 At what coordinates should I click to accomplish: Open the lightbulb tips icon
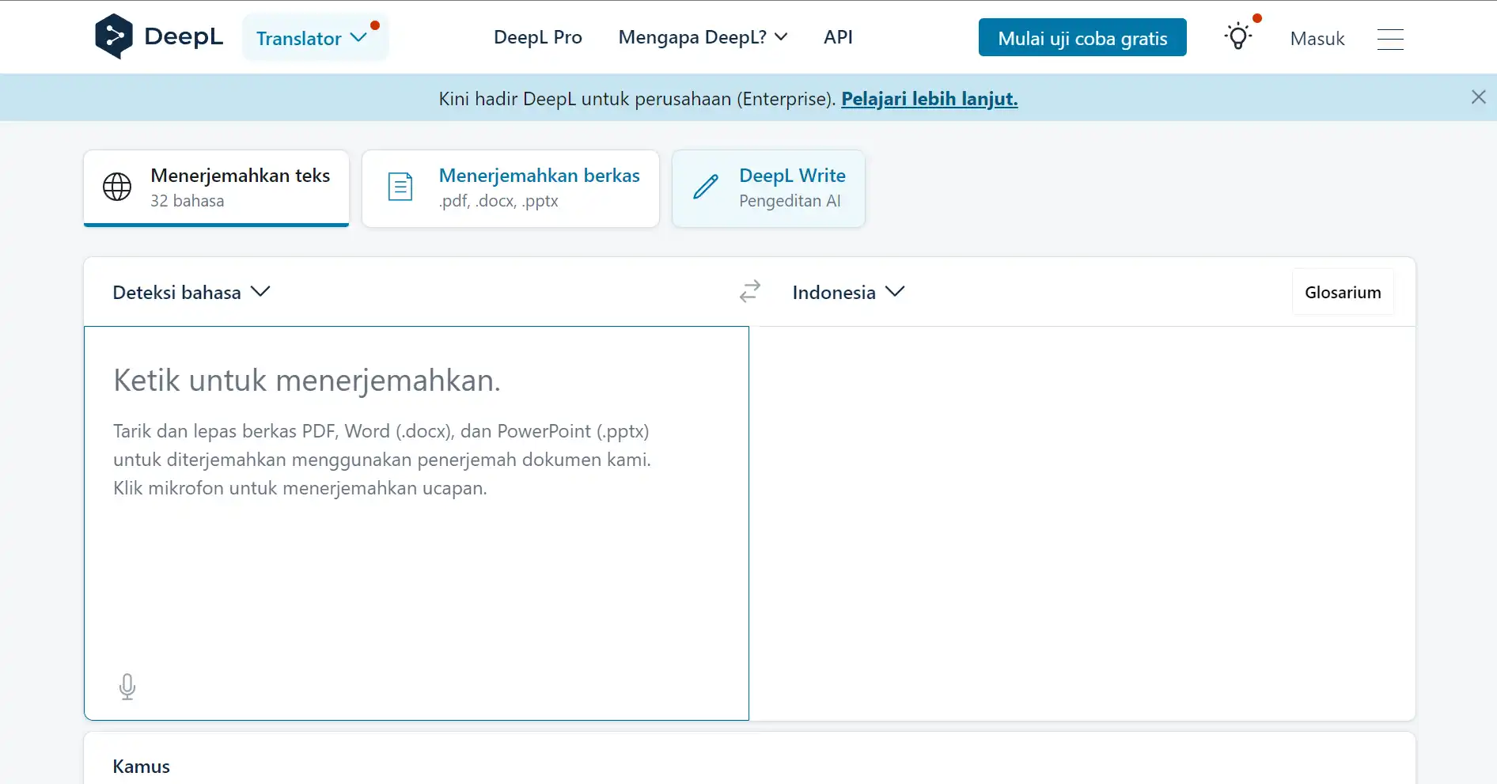click(1238, 37)
